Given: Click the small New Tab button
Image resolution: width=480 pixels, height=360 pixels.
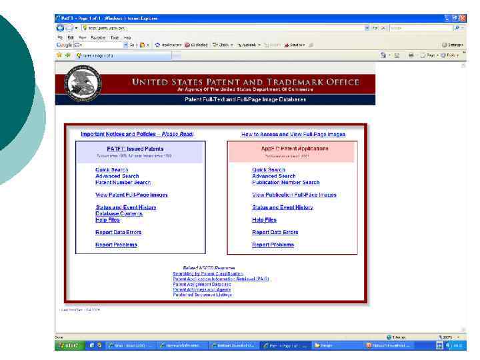Looking at the screenshot, I should coord(177,56).
